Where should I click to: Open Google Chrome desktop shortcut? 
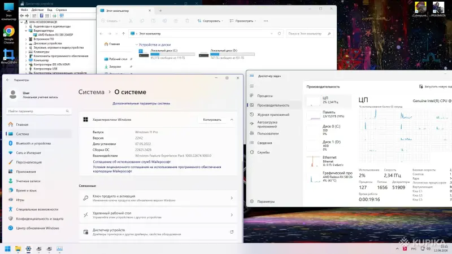click(8, 34)
